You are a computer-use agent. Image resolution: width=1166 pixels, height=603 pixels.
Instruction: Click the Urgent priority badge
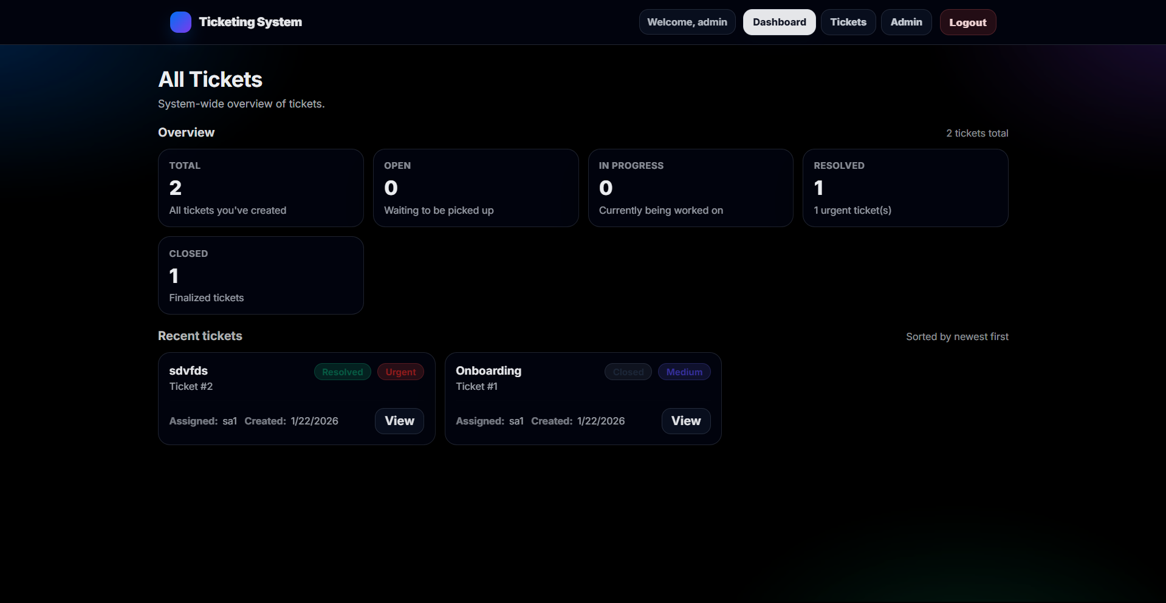(x=400, y=371)
